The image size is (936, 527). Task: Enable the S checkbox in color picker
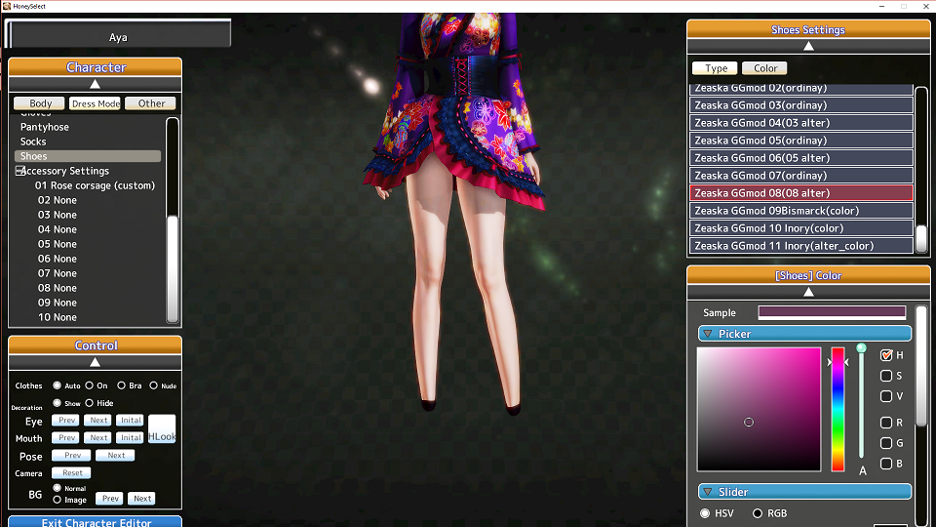pyautogui.click(x=886, y=376)
